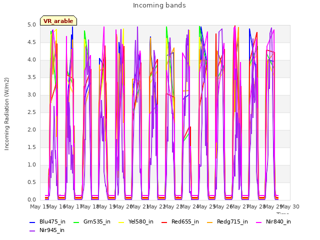Viewport: 320px width, 240px height.
Task: Click the VR_arable label box
Action: point(58,20)
